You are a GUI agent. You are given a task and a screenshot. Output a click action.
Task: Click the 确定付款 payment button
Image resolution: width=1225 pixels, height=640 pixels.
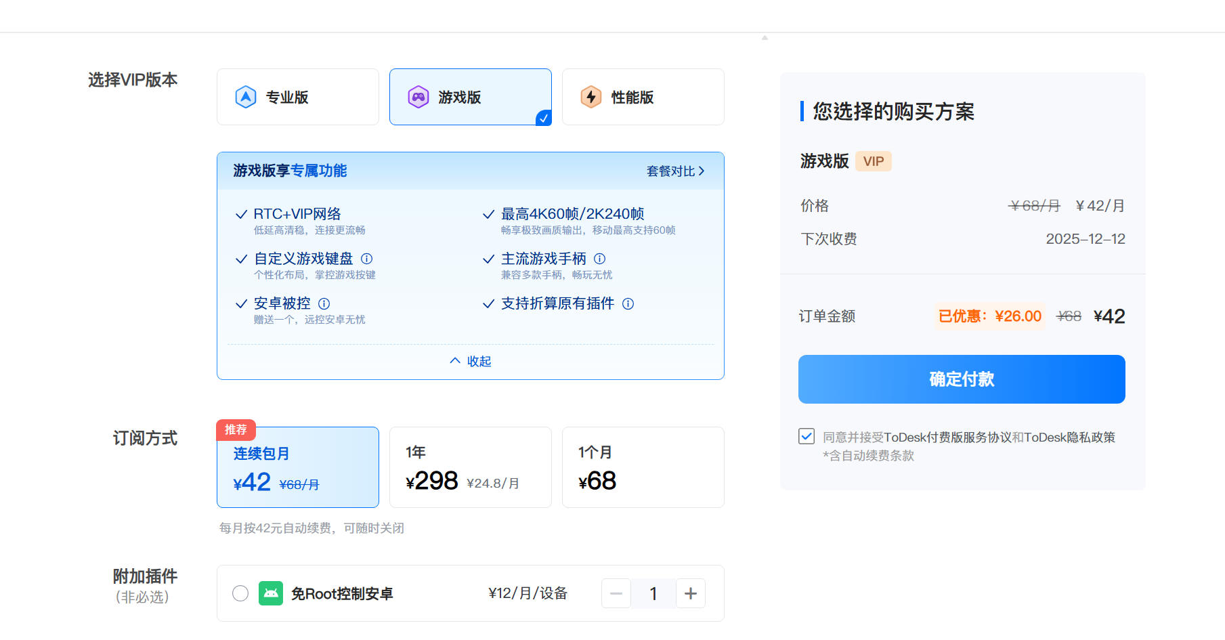[x=961, y=379]
